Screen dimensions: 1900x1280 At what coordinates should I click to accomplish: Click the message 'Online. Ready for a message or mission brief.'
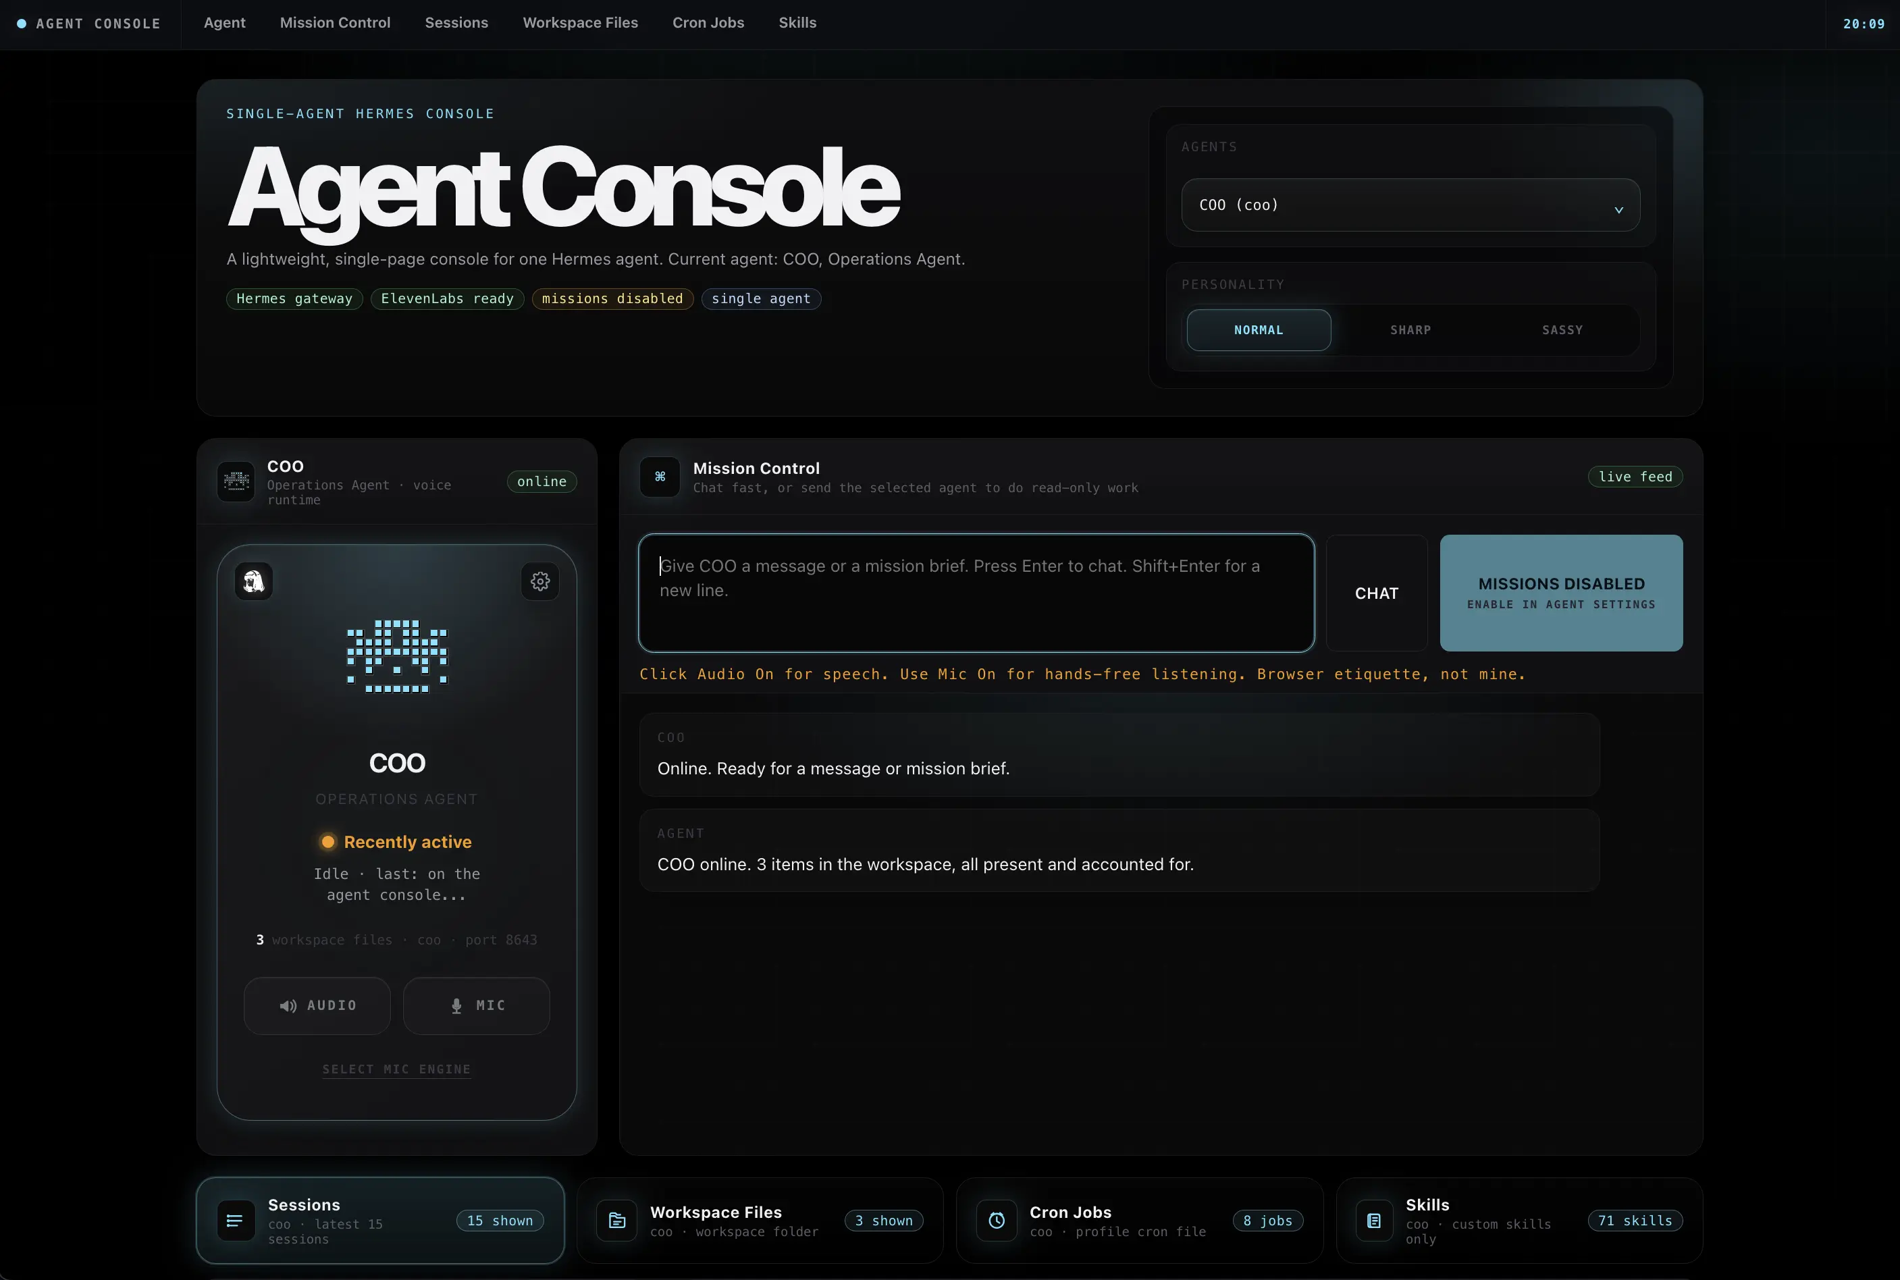(834, 768)
